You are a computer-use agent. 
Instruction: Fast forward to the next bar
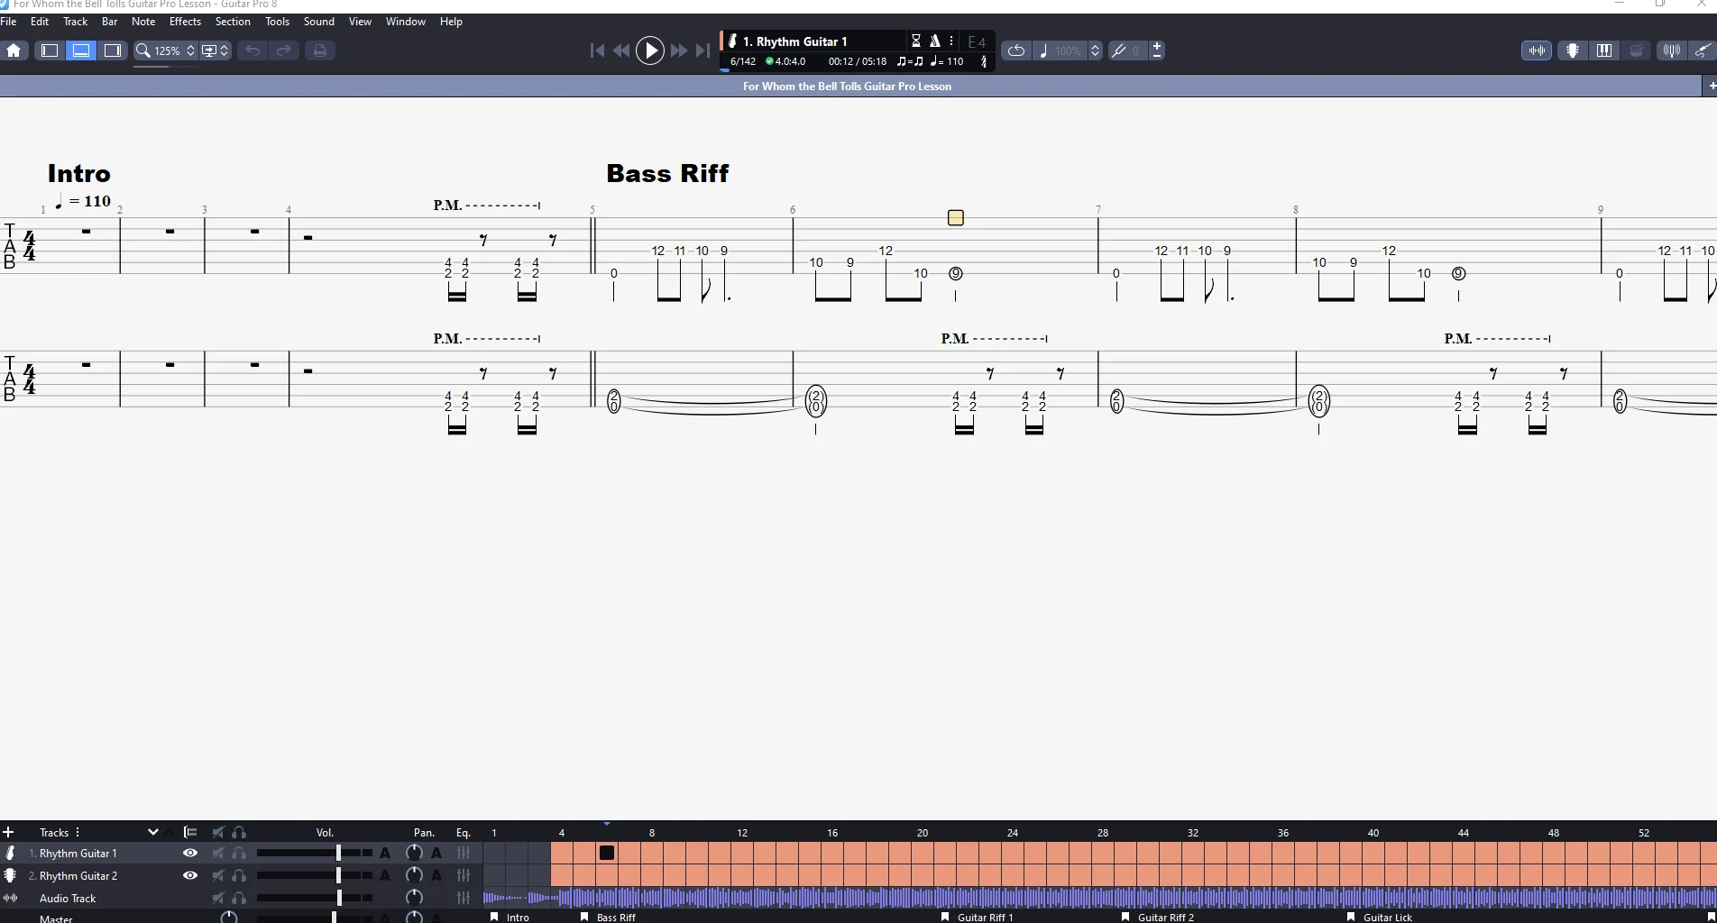(x=679, y=50)
